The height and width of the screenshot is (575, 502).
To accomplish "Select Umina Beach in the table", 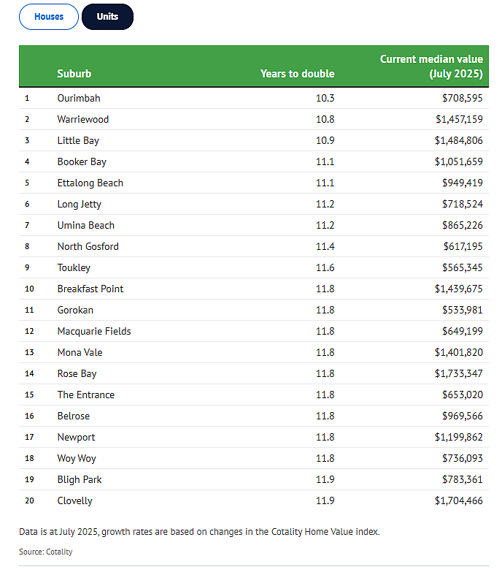I will point(86,226).
